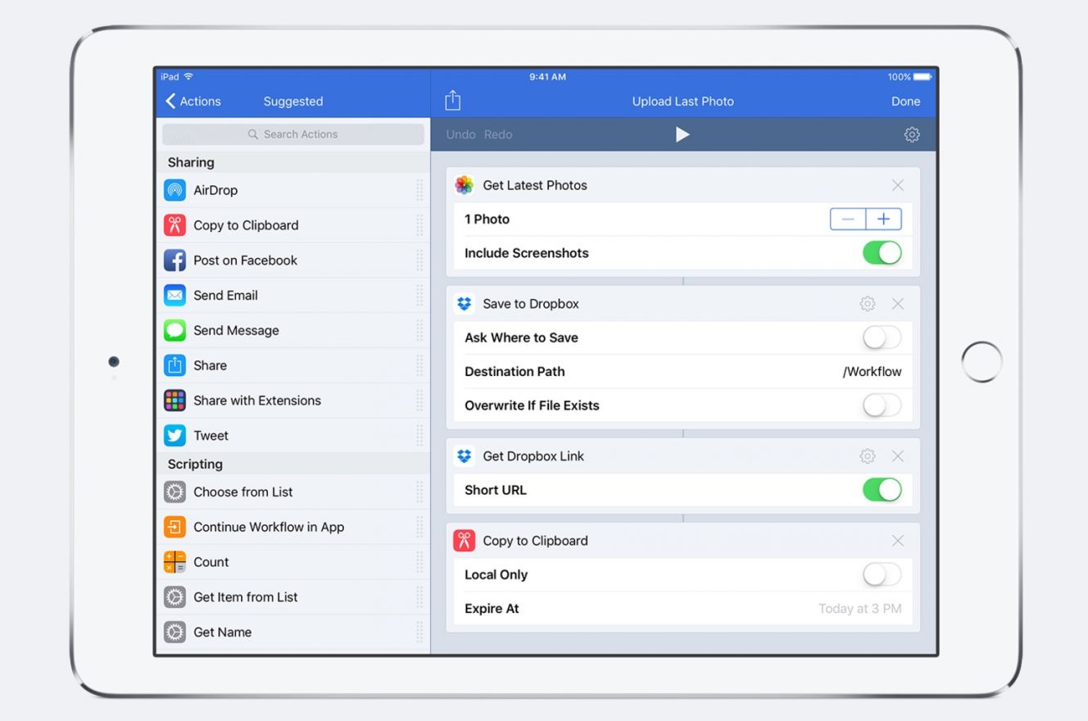The width and height of the screenshot is (1088, 721).
Task: Tap the orange Continue Workflow in App icon
Action: [175, 527]
